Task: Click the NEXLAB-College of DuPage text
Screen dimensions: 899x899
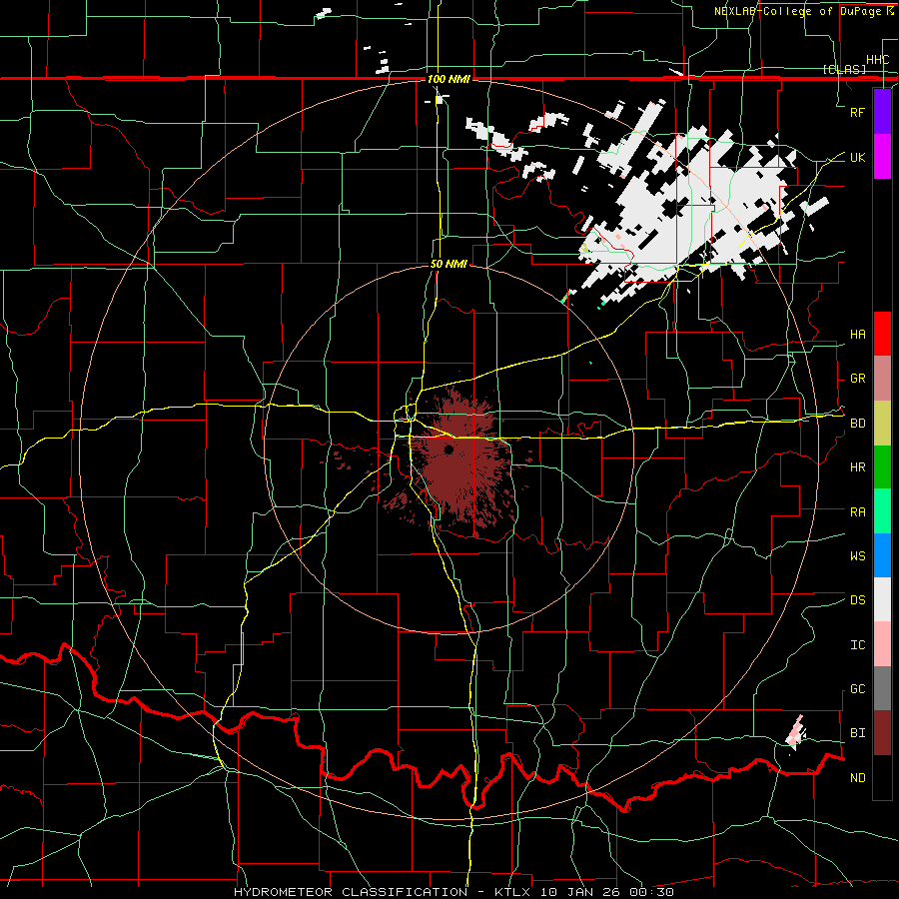Action: pos(797,11)
